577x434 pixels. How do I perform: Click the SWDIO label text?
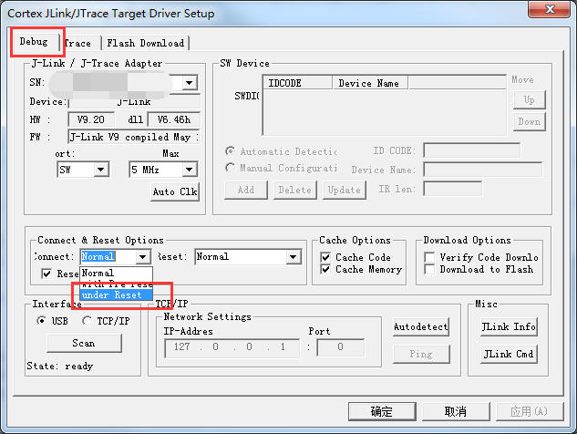tap(246, 96)
